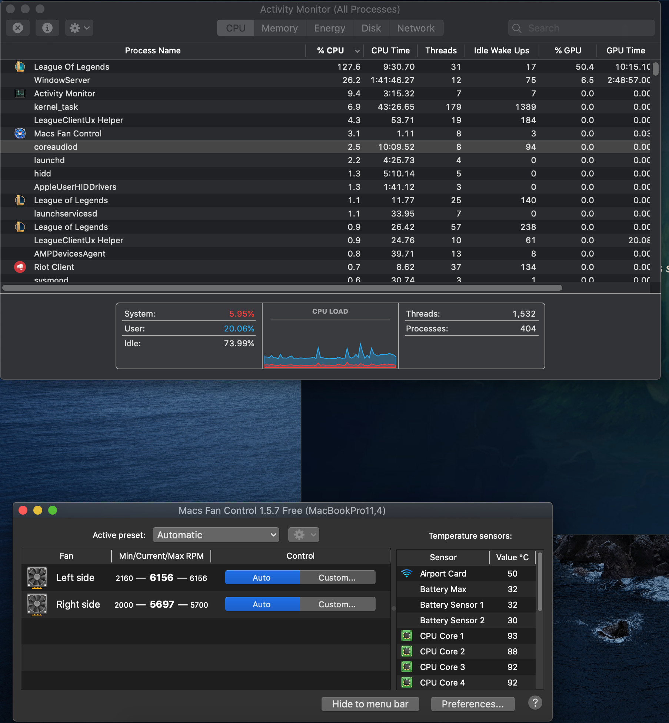
Task: Click the search magnifier icon
Action: [517, 28]
